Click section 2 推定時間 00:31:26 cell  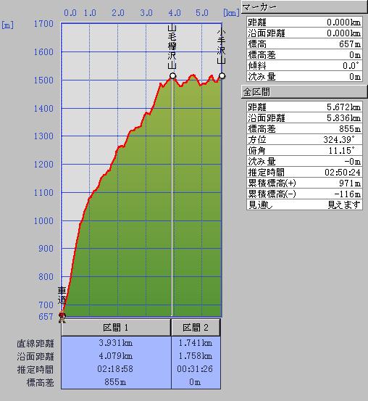195,369
